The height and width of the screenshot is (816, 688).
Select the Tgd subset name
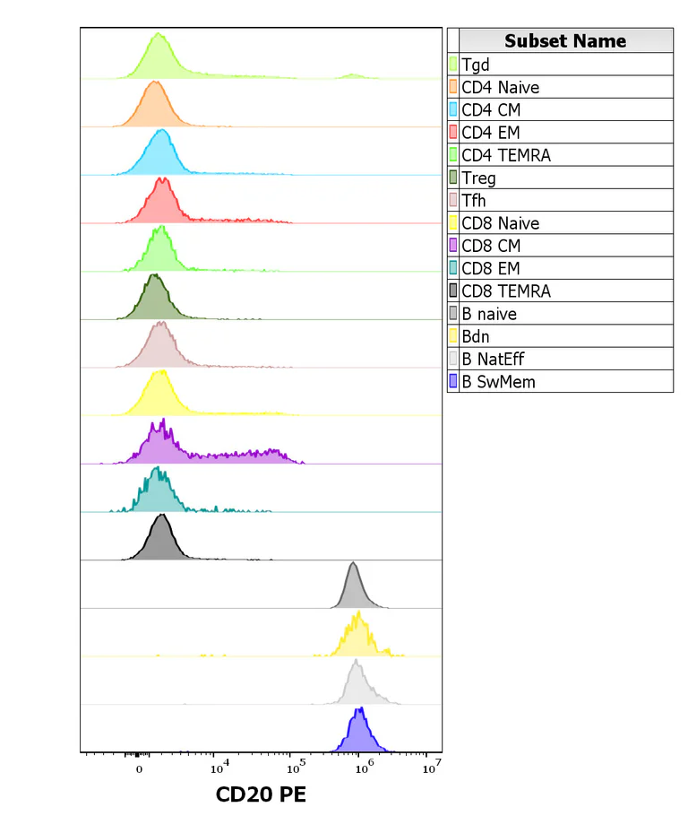coord(476,65)
